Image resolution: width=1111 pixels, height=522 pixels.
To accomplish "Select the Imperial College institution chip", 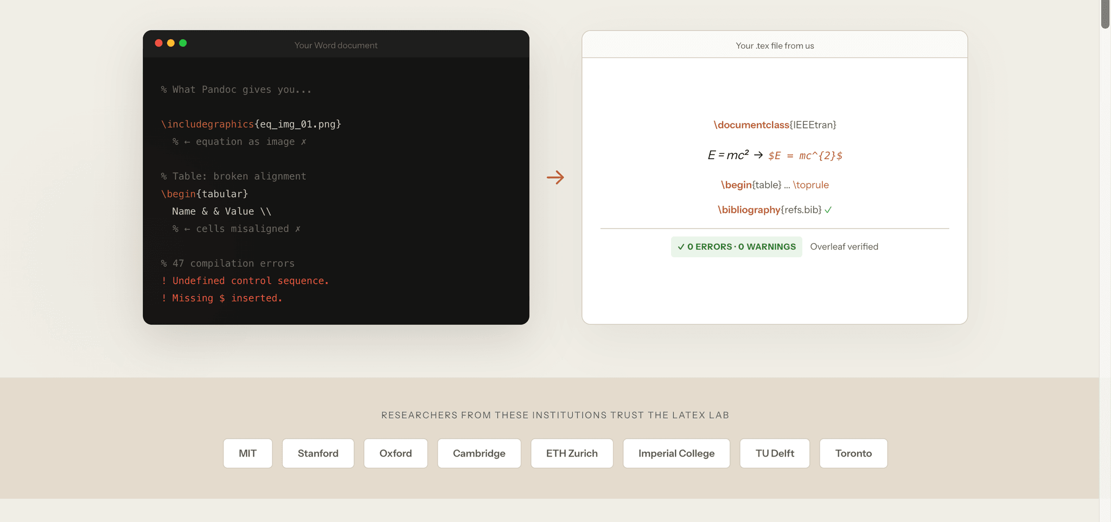I will 676,453.
